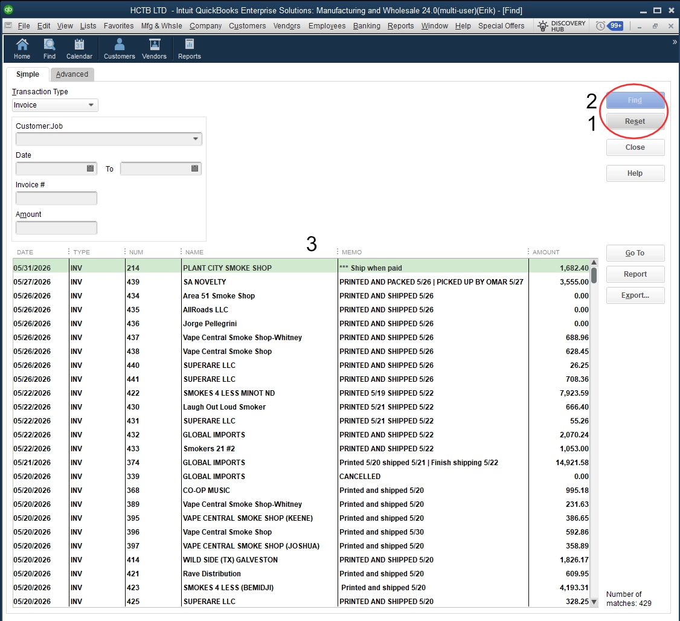Click the Help button
This screenshot has width=680, height=621.
click(x=635, y=173)
